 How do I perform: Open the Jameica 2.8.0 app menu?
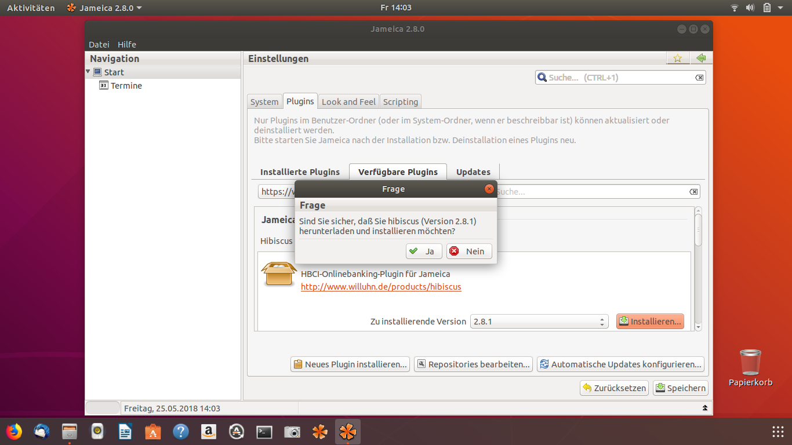(104, 8)
